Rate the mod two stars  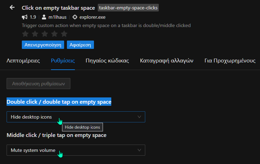coord(35,34)
